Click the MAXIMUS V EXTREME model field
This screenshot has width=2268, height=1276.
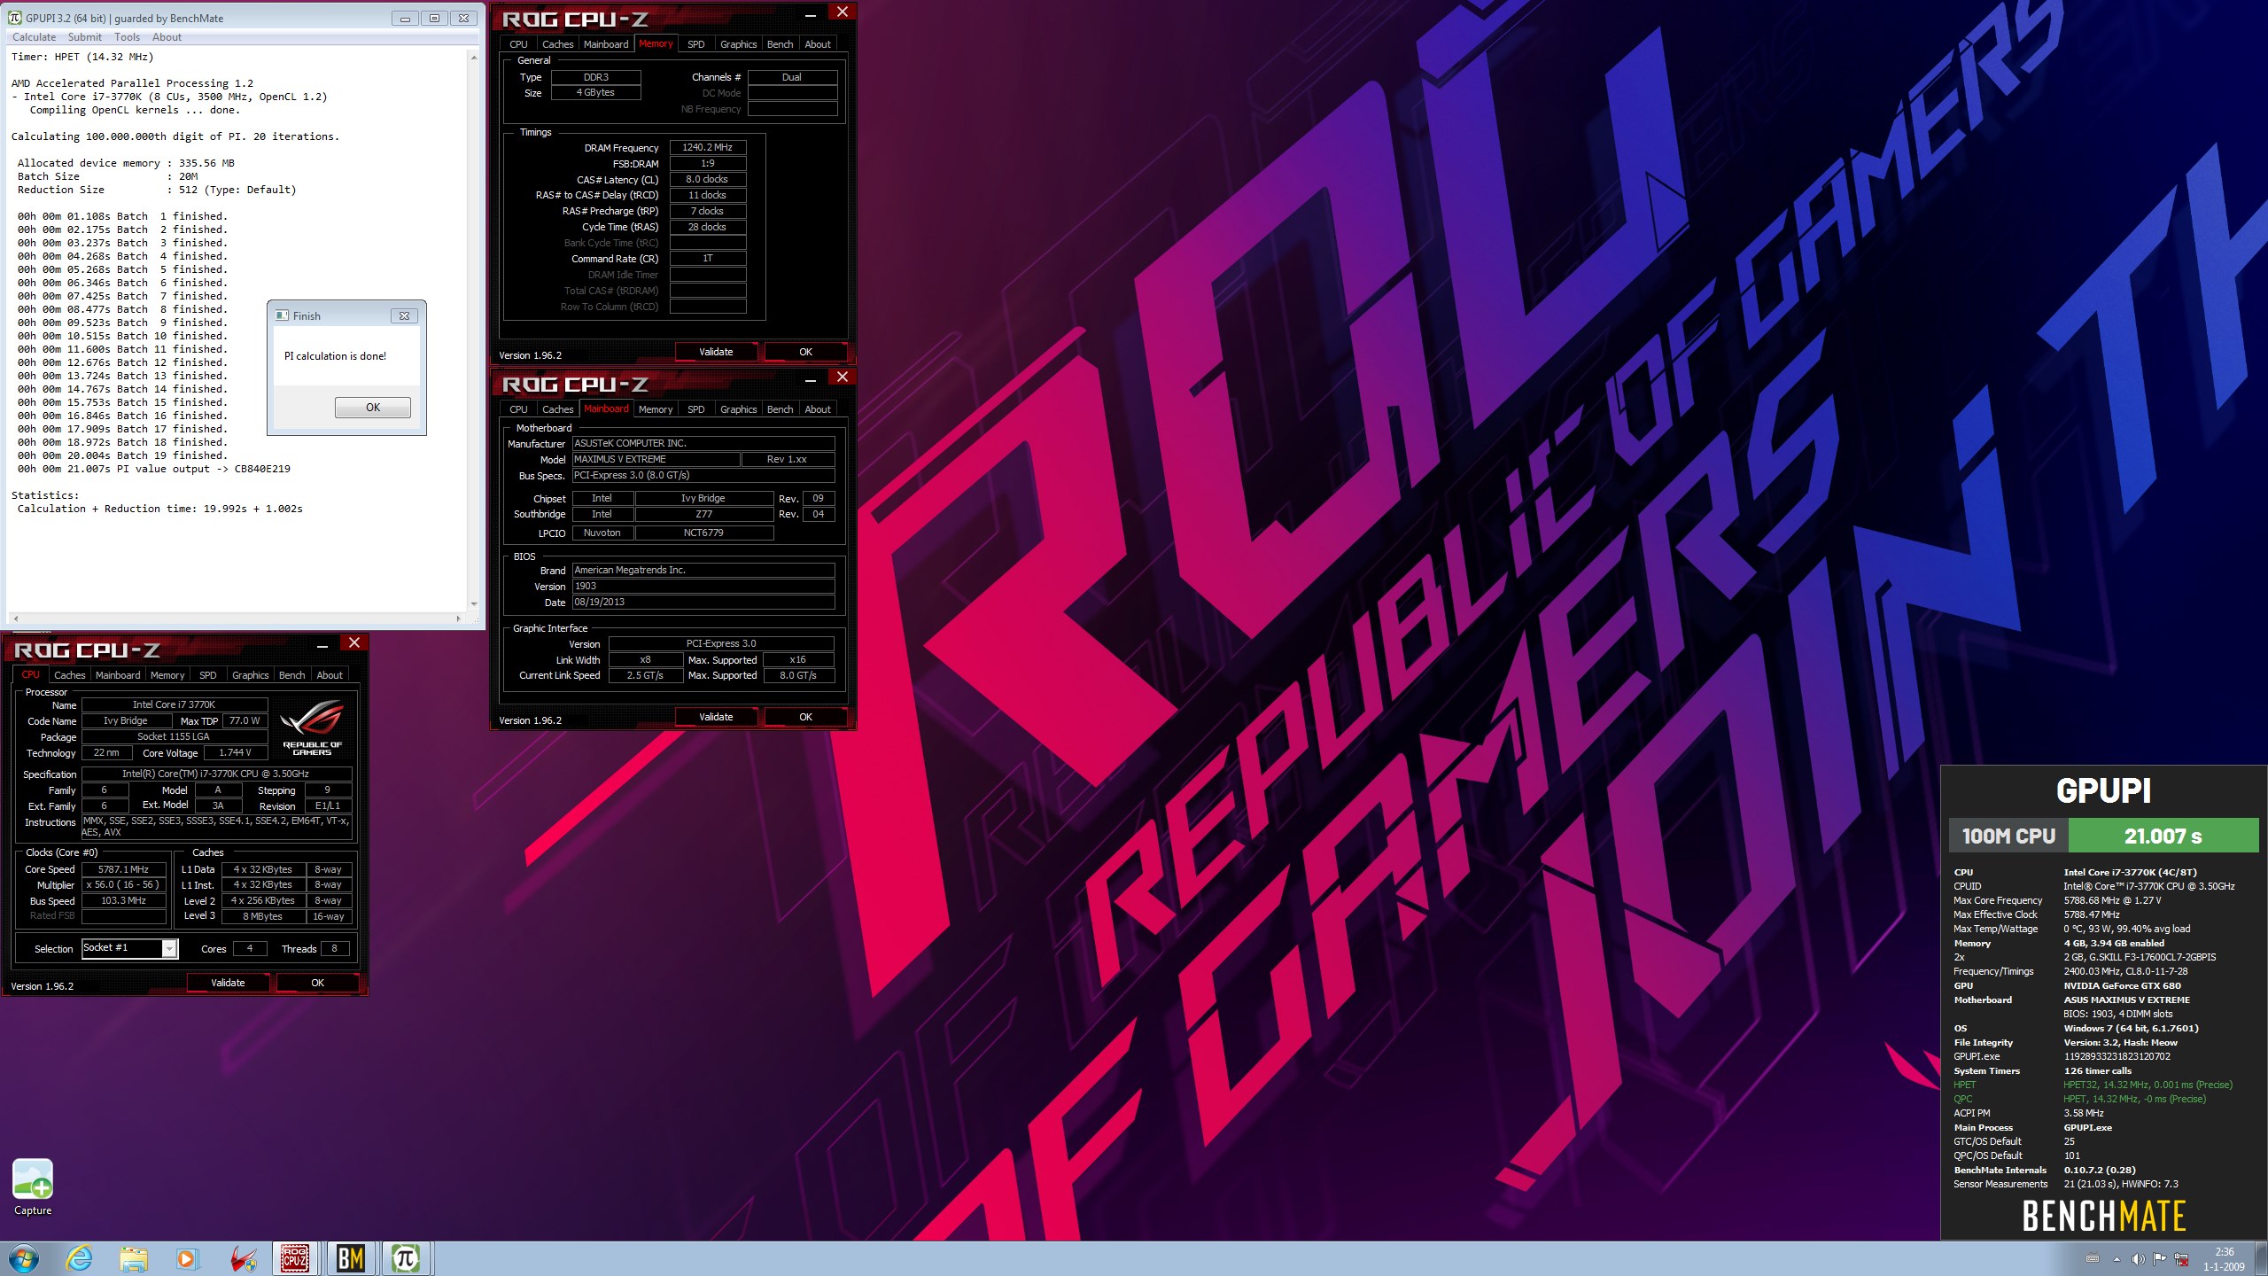click(656, 459)
